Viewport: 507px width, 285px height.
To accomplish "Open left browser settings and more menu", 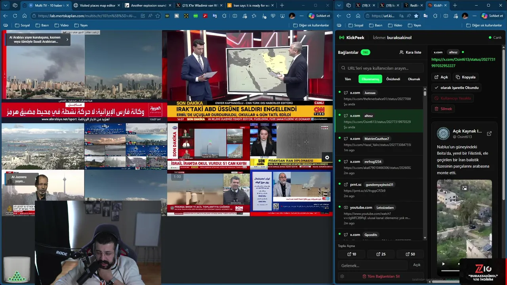I will 301,16.
